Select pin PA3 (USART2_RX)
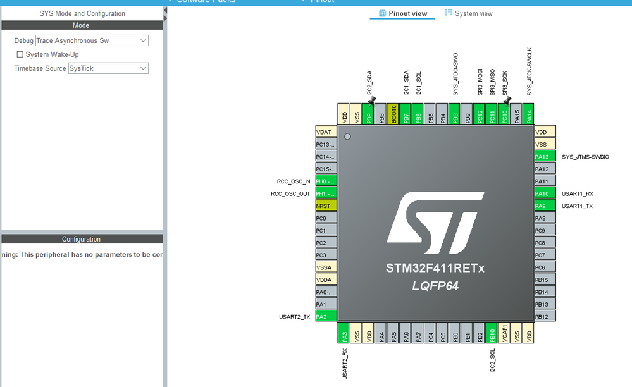The height and width of the screenshot is (387, 632). [x=344, y=333]
